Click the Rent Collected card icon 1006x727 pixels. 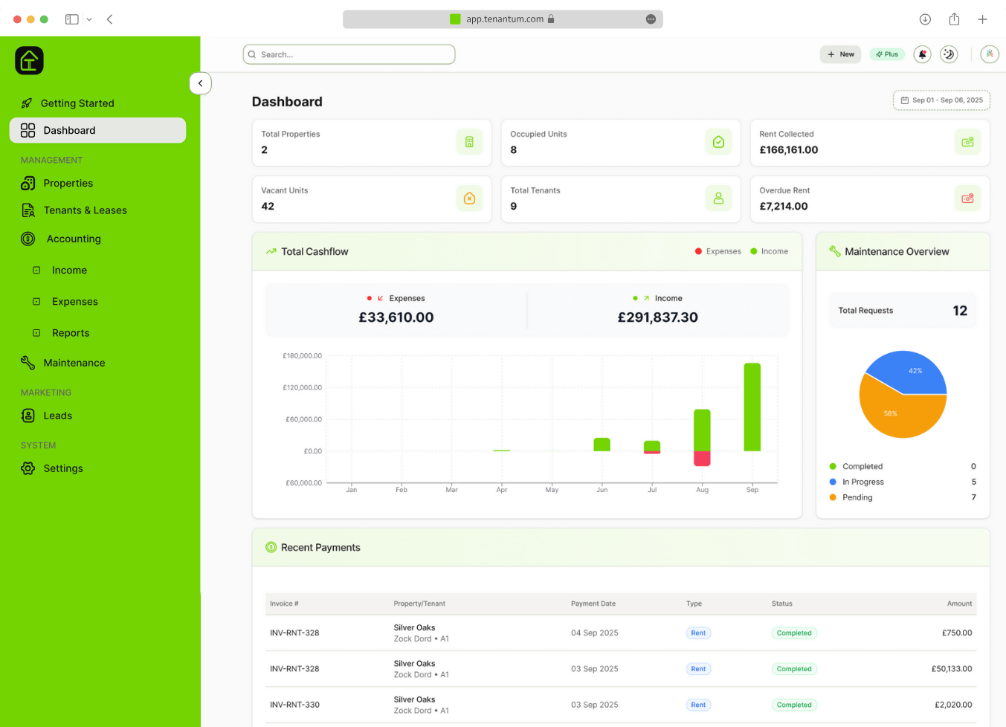(967, 142)
